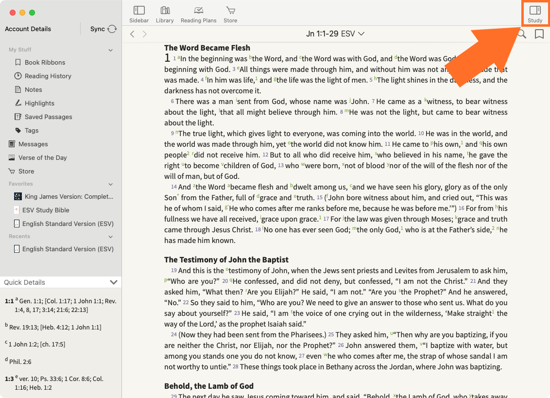Click the ESV Study Bible cover icon
Viewport: 550px width, 398px height.
coord(17,210)
